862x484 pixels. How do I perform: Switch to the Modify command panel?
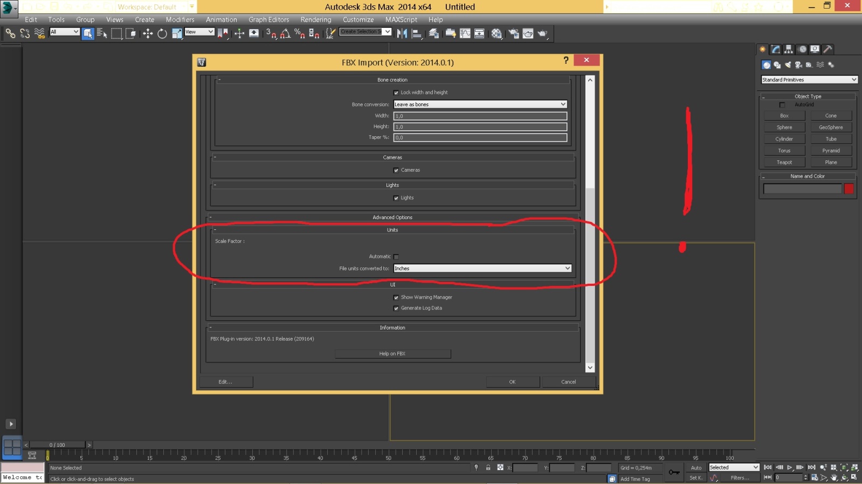click(x=776, y=49)
